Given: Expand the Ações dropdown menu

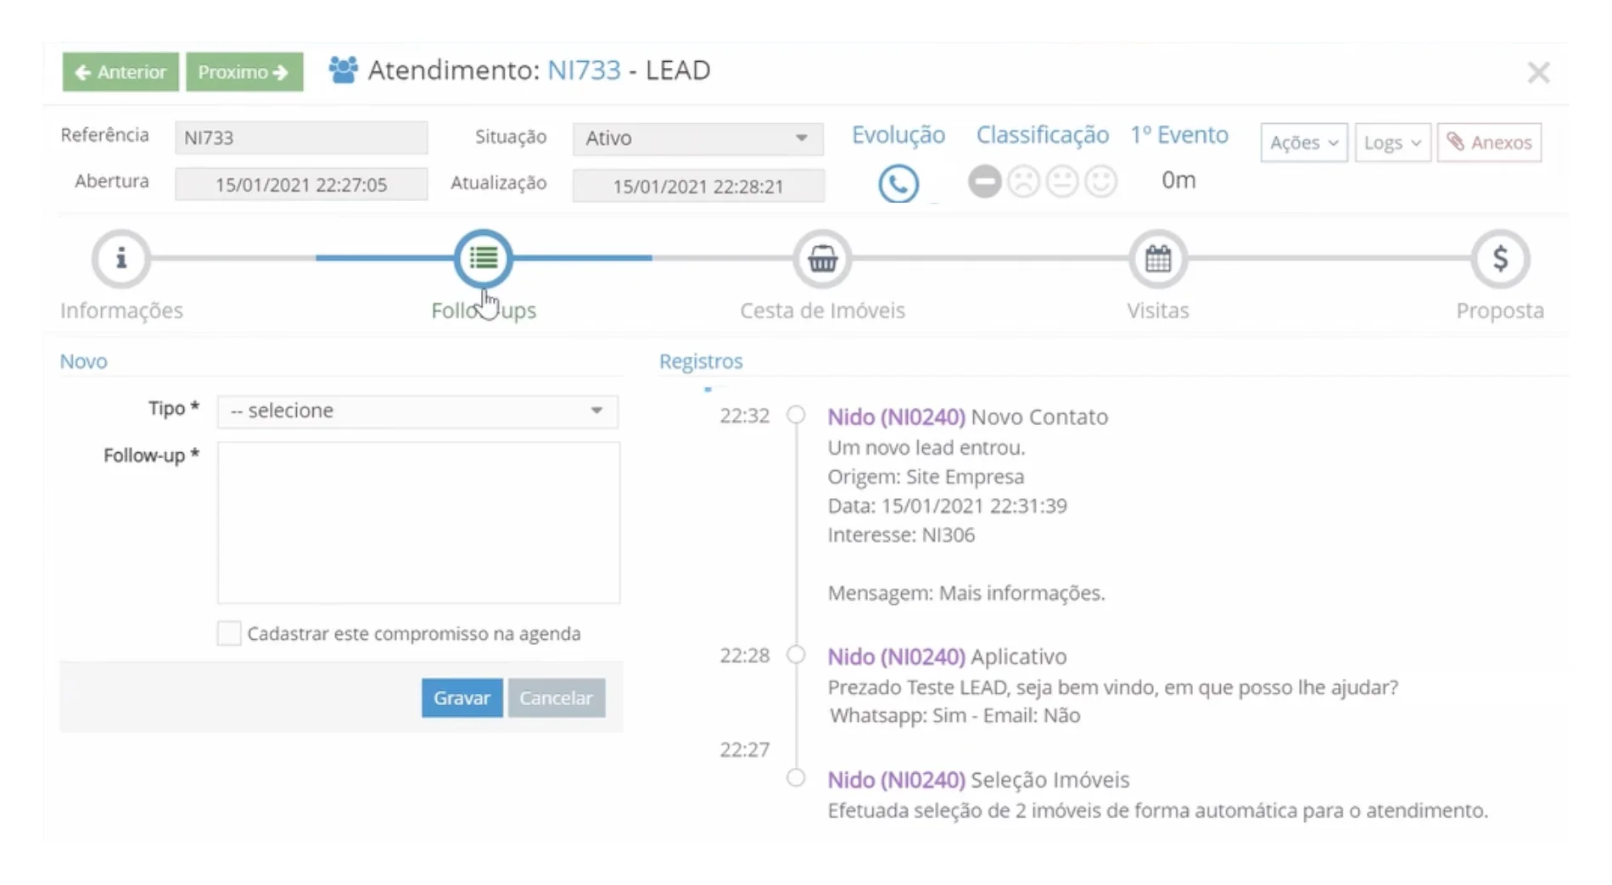Looking at the screenshot, I should [x=1304, y=143].
